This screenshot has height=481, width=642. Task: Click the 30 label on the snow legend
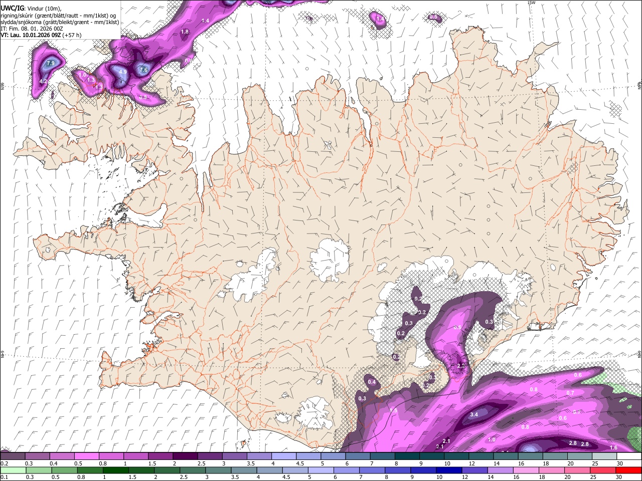click(x=620, y=463)
